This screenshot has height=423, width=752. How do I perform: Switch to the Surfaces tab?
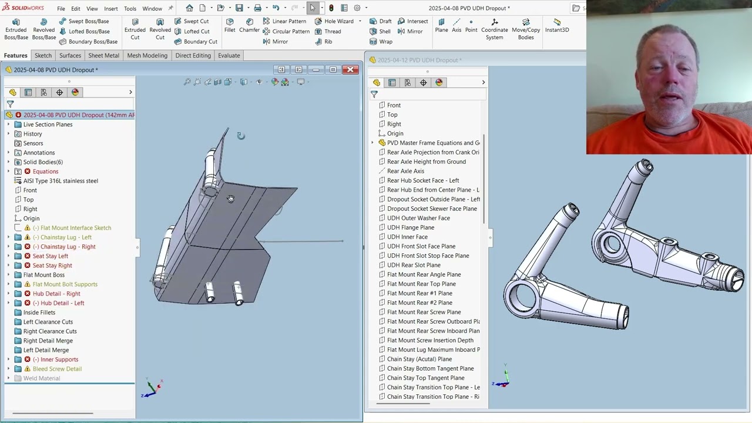[70, 55]
